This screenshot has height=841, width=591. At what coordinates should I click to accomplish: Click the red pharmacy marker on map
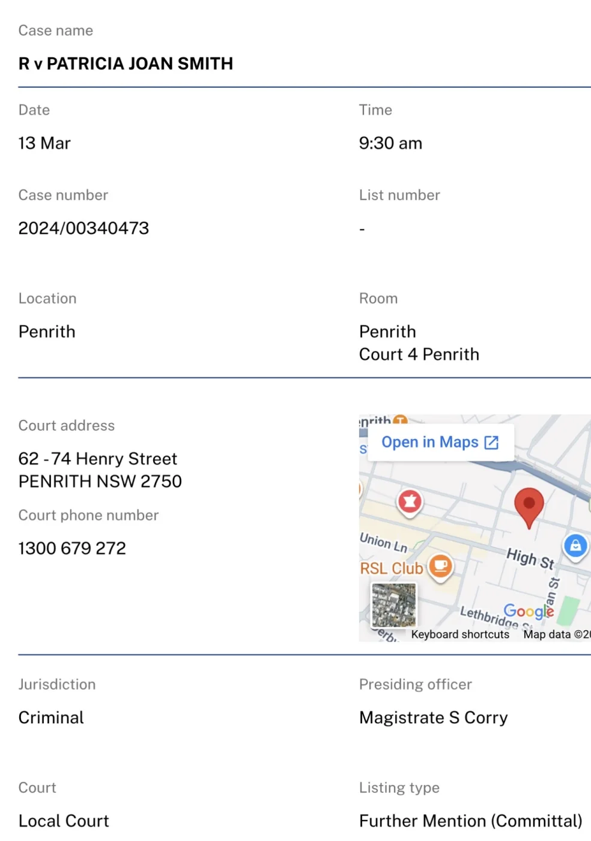click(x=410, y=501)
